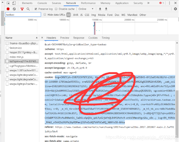Screen dimensions: 180x142
Task: Toggle the red filter funnel icon
Action: 22,9
